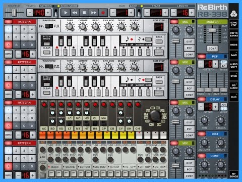This screenshot has height=182, width=242.
Task: Click Save in the right sidebar
Action: click(x=234, y=55)
